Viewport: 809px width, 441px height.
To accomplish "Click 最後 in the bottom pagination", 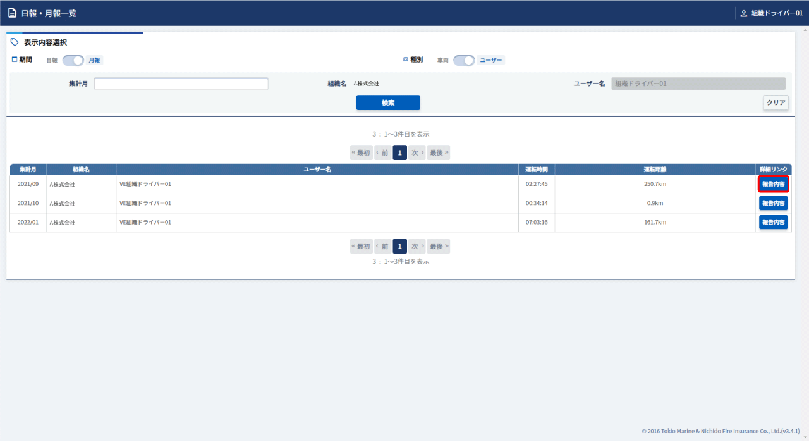I will click(439, 247).
